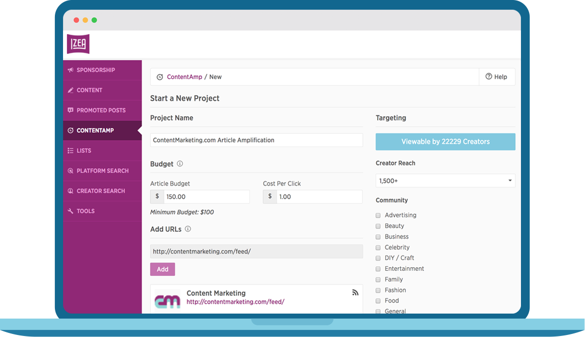Open the Sponsorship menu
The image size is (585, 337).
click(103, 70)
